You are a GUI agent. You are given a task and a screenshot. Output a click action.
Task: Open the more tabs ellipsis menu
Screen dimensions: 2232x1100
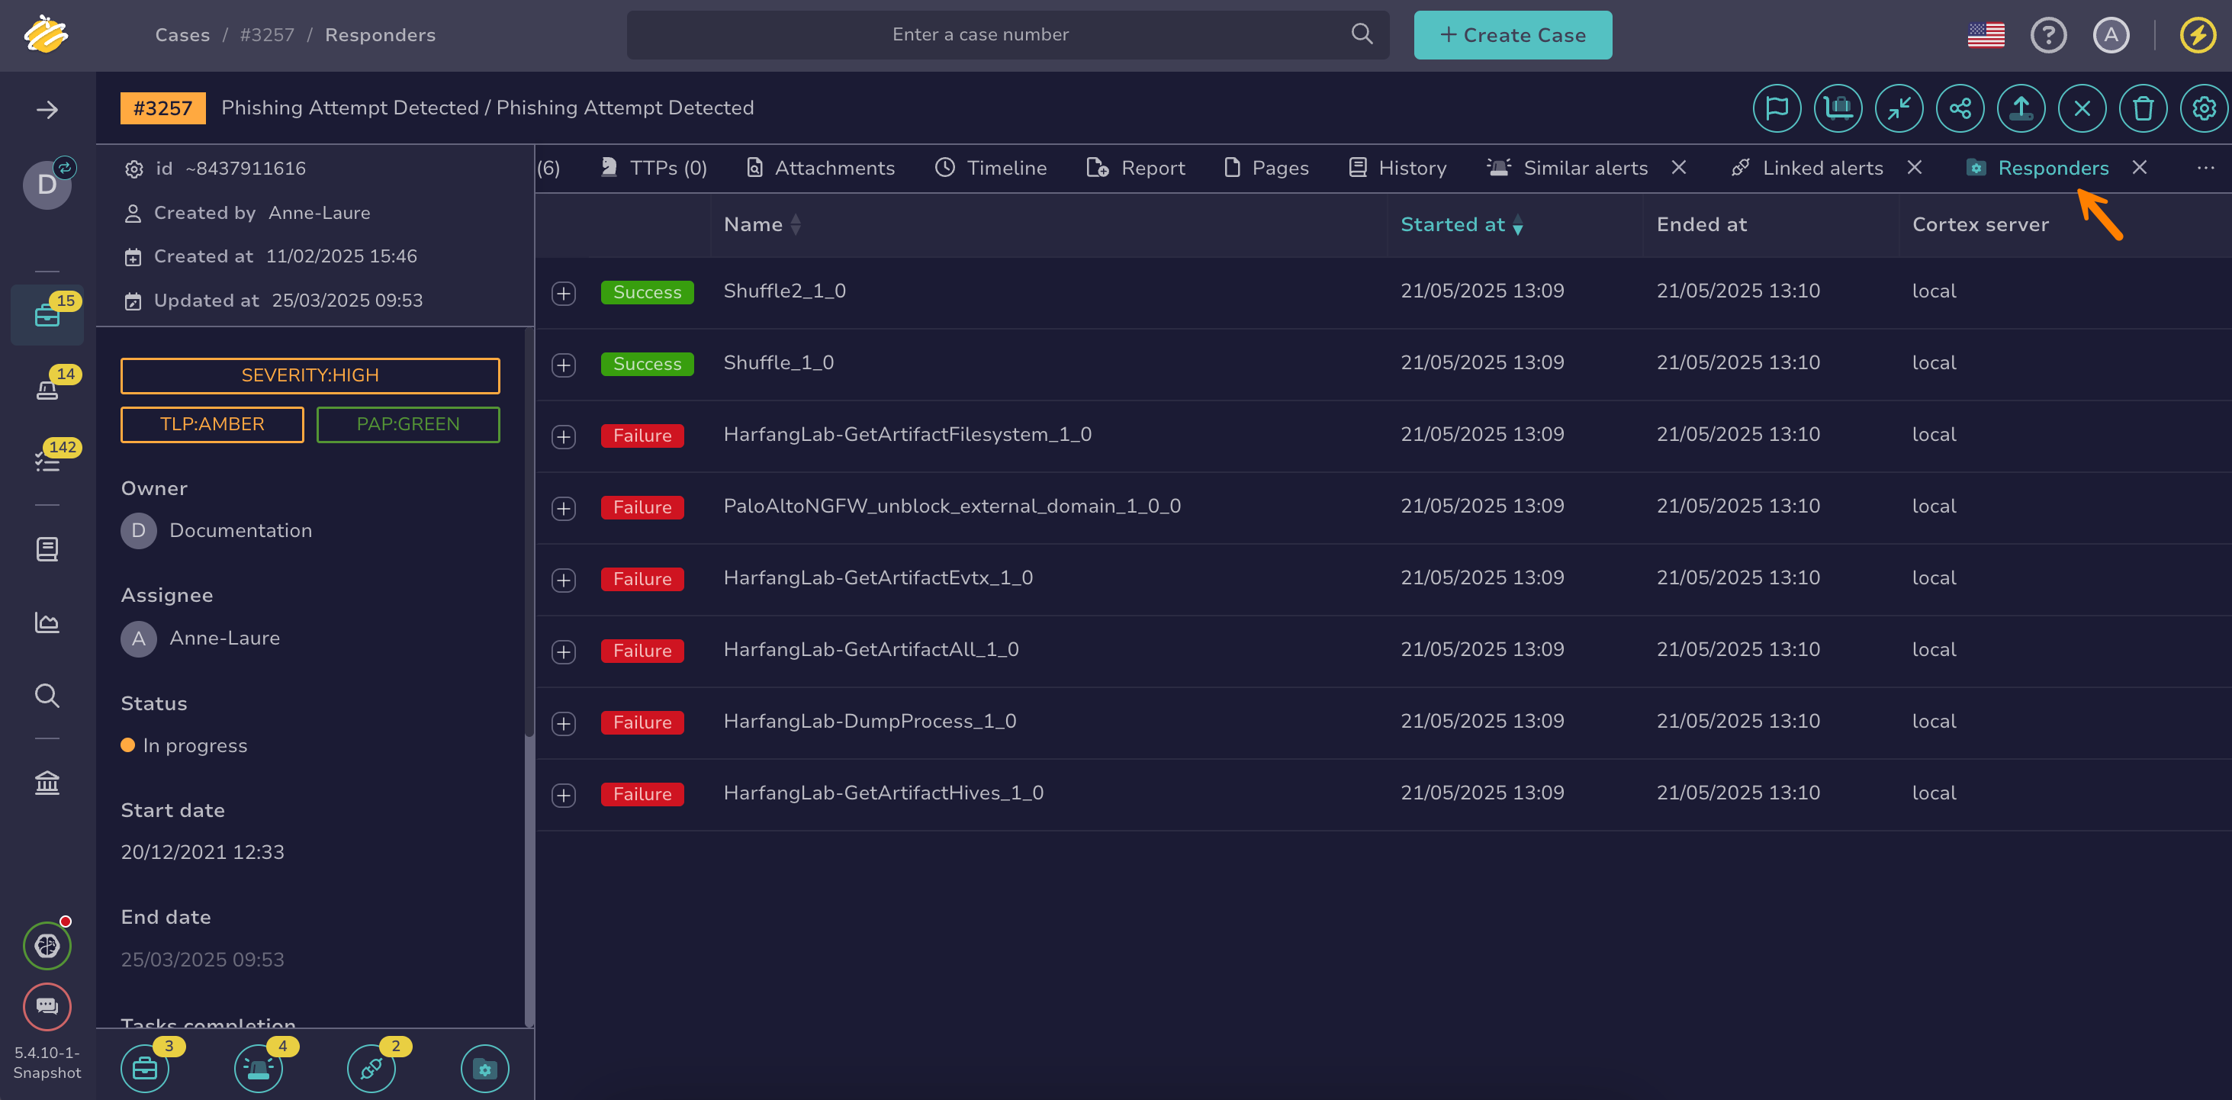(x=2205, y=168)
